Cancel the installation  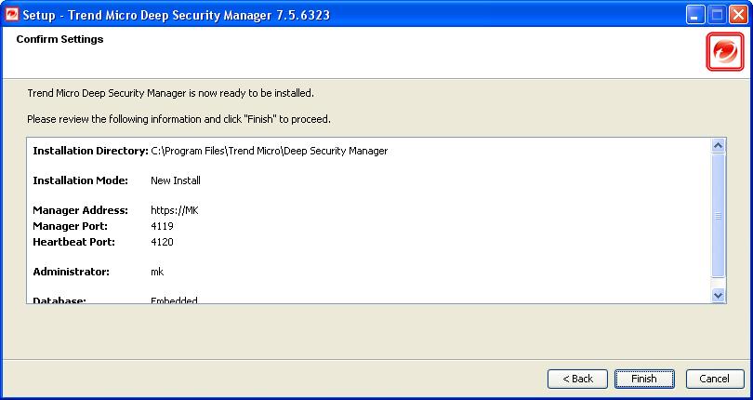pyautogui.click(x=715, y=379)
